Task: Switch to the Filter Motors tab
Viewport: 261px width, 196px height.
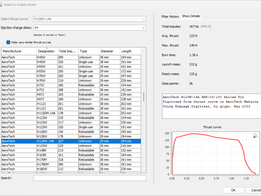Action: pyautogui.click(x=170, y=17)
